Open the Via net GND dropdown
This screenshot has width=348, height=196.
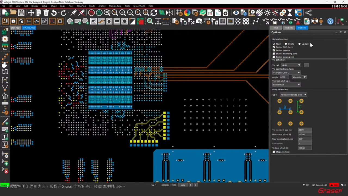coord(291,65)
